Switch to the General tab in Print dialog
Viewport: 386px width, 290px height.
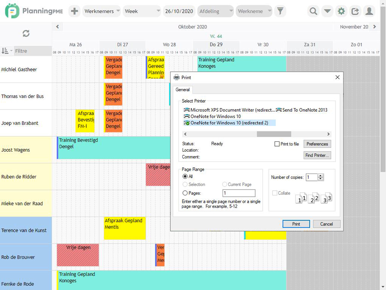[x=183, y=90]
